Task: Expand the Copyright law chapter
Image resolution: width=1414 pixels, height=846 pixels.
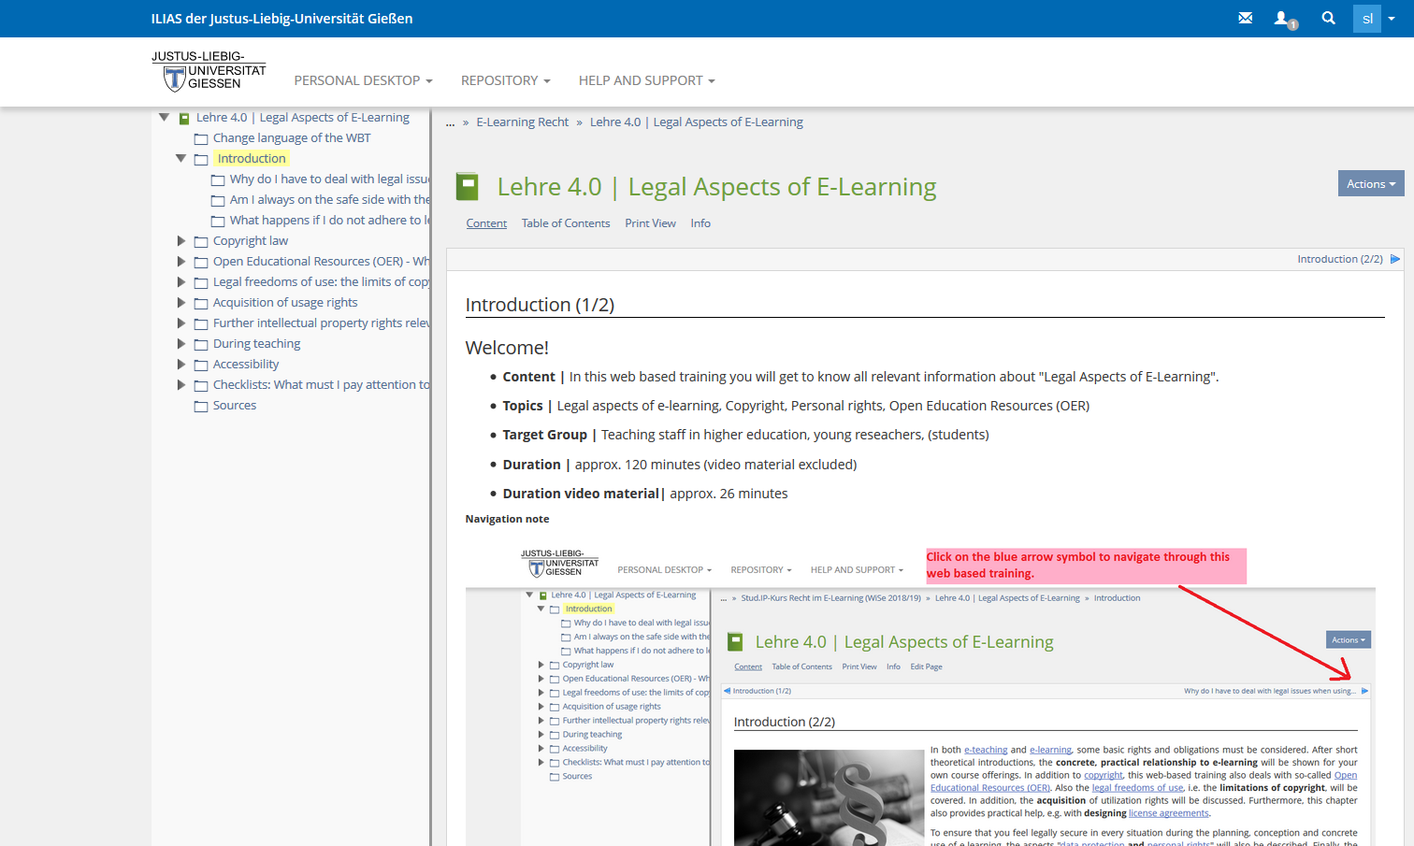Action: 181,241
